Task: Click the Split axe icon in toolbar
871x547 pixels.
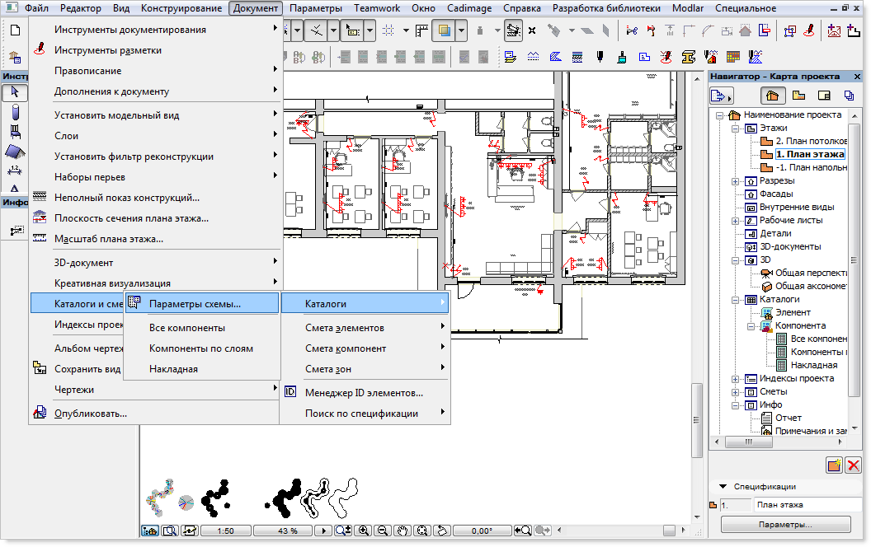Action: [651, 30]
